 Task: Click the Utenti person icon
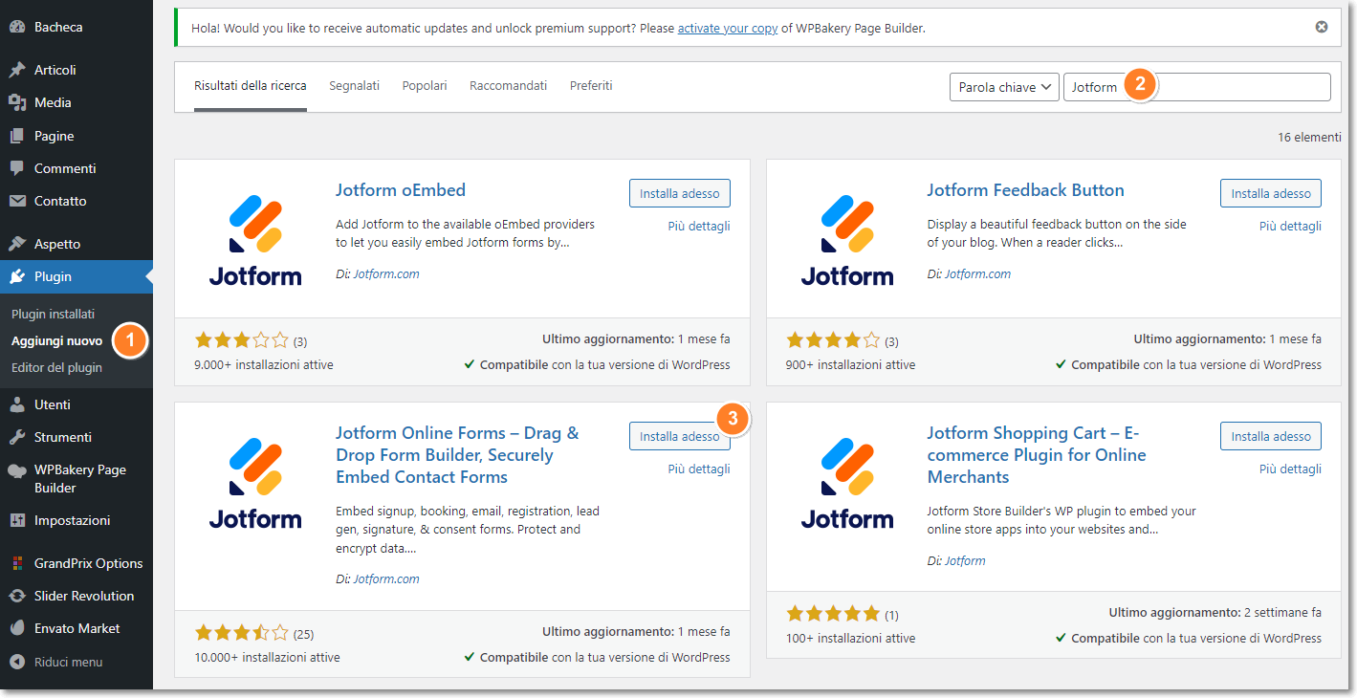tap(17, 404)
